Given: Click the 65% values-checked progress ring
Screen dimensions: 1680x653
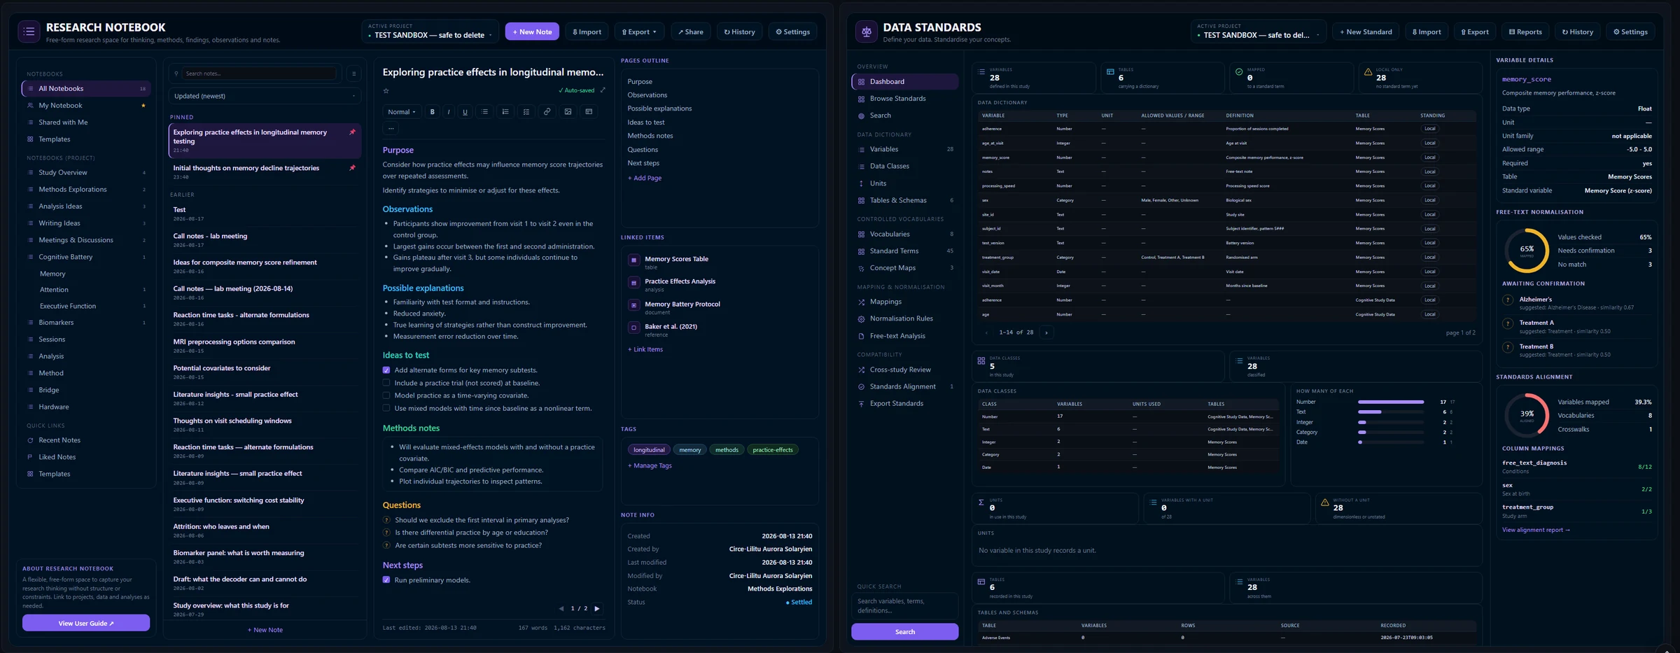Looking at the screenshot, I should [x=1527, y=250].
